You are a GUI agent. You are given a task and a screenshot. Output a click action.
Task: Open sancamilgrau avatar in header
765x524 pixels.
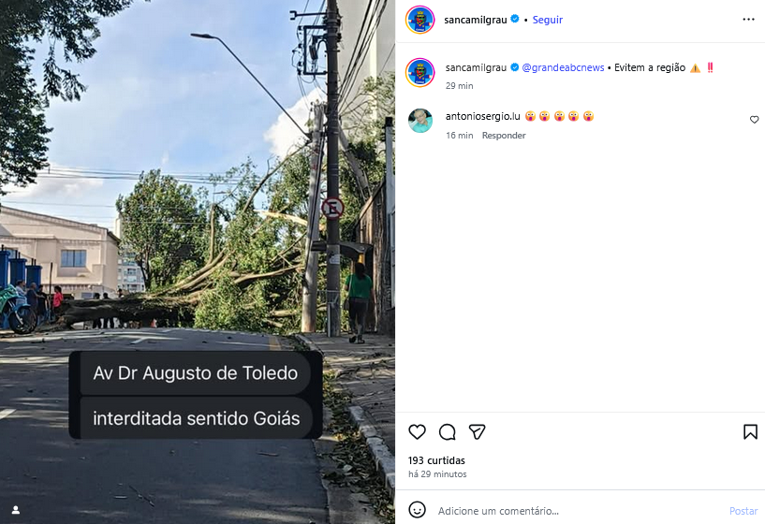(420, 20)
